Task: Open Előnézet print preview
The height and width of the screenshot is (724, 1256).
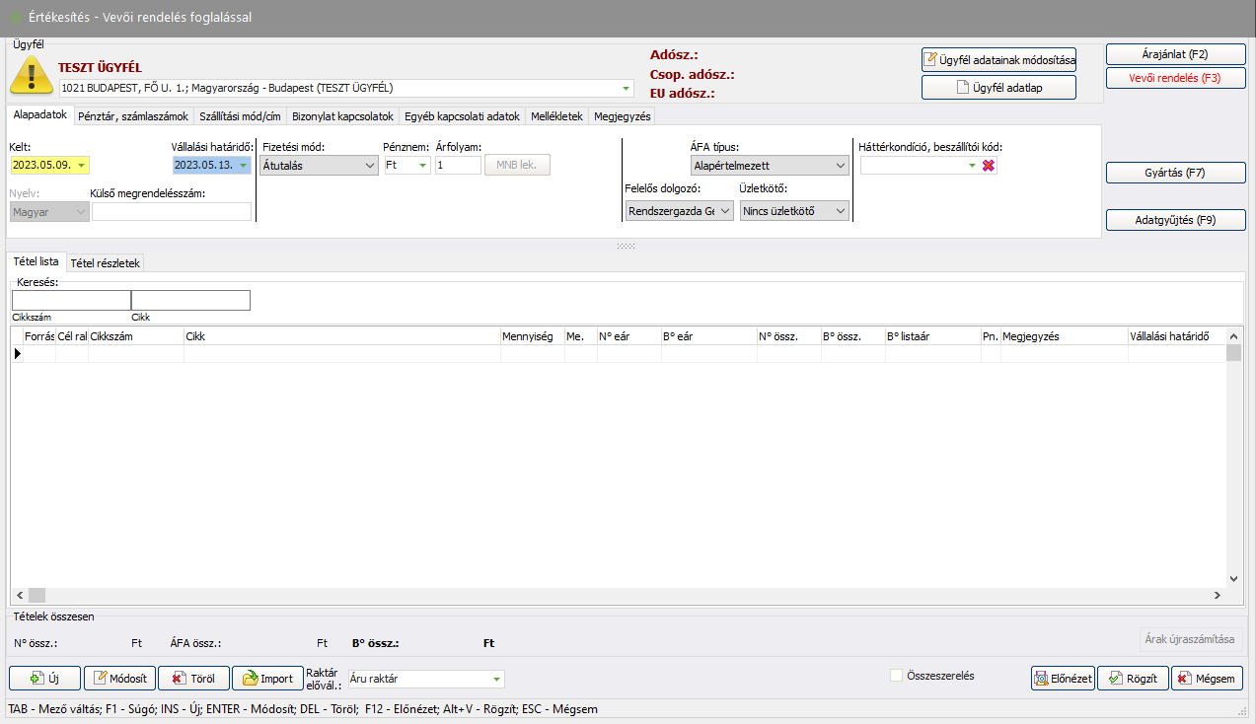Action: [1062, 679]
